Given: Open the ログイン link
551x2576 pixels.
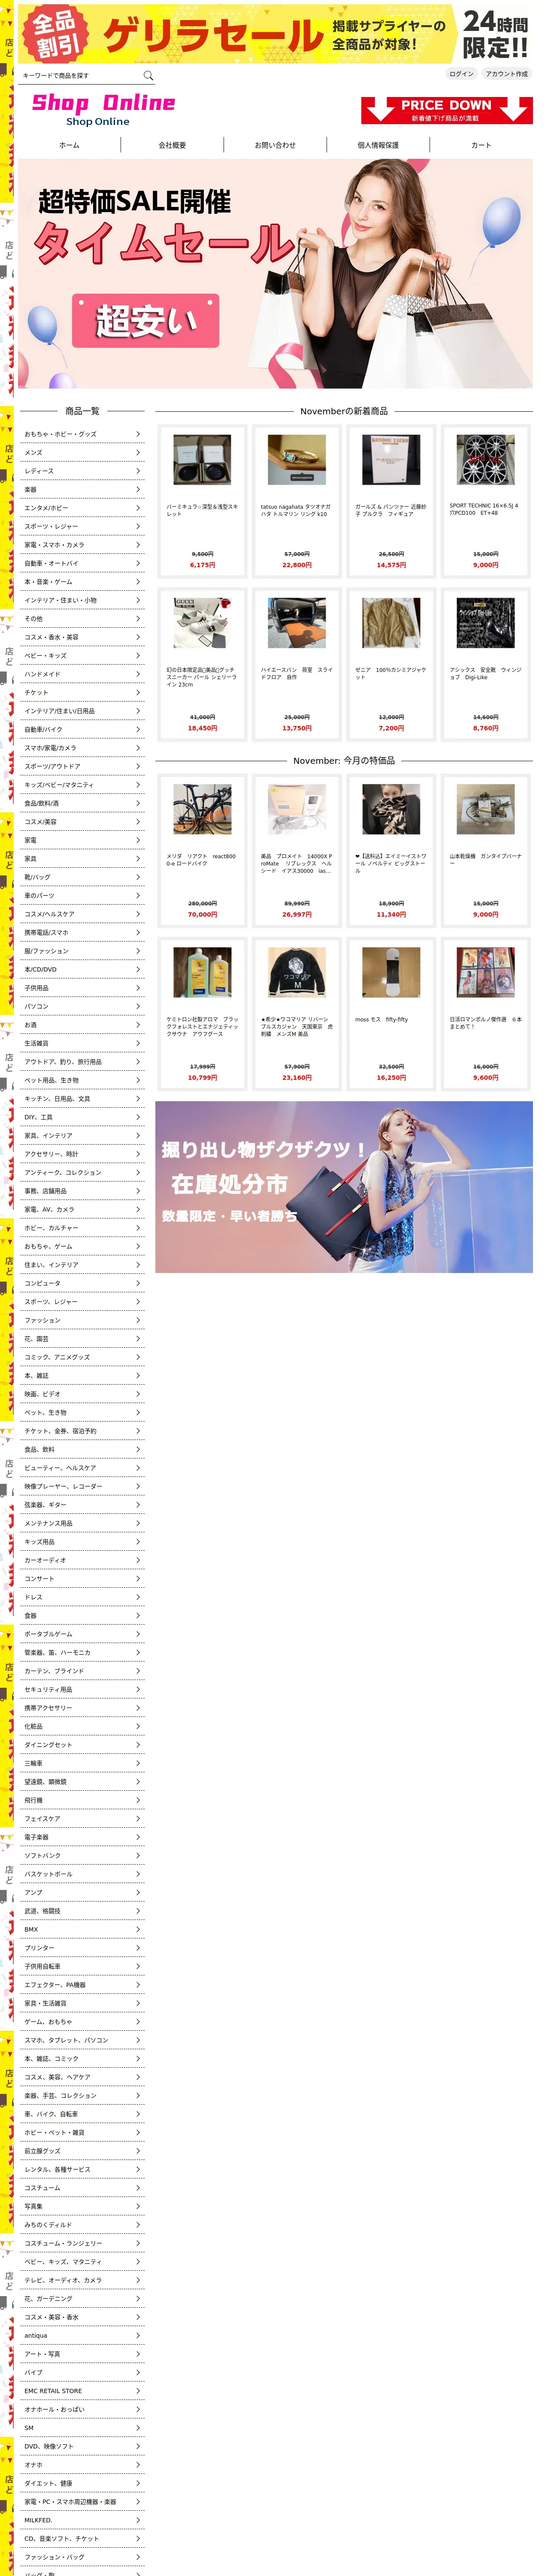Looking at the screenshot, I should [x=461, y=74].
